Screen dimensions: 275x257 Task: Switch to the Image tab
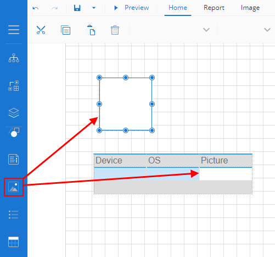point(250,8)
